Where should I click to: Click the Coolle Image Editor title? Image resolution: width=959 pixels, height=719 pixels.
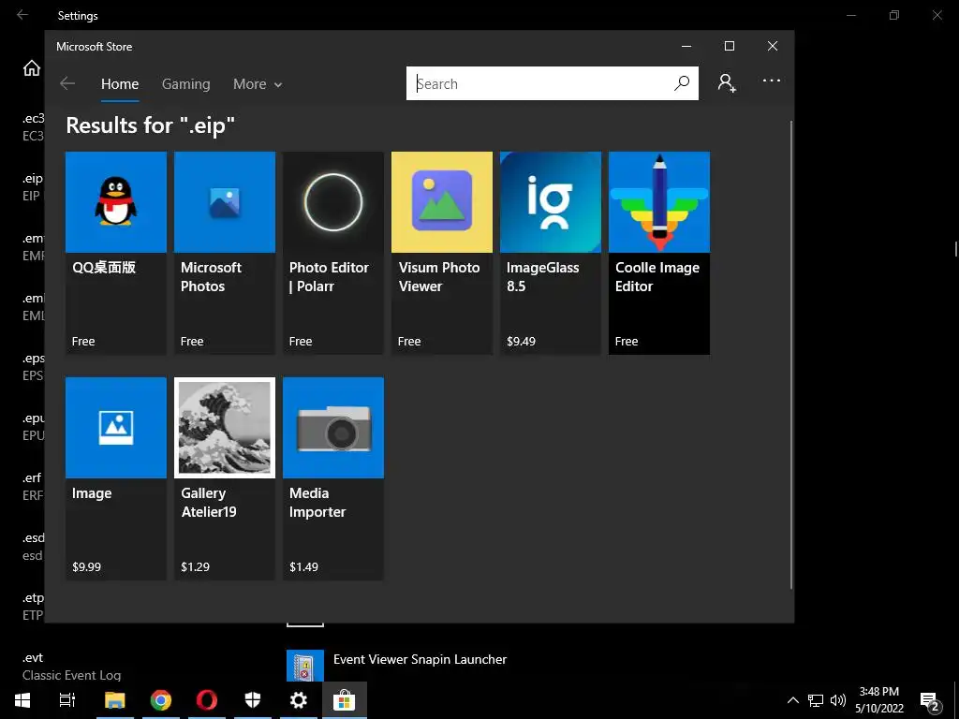click(x=657, y=277)
